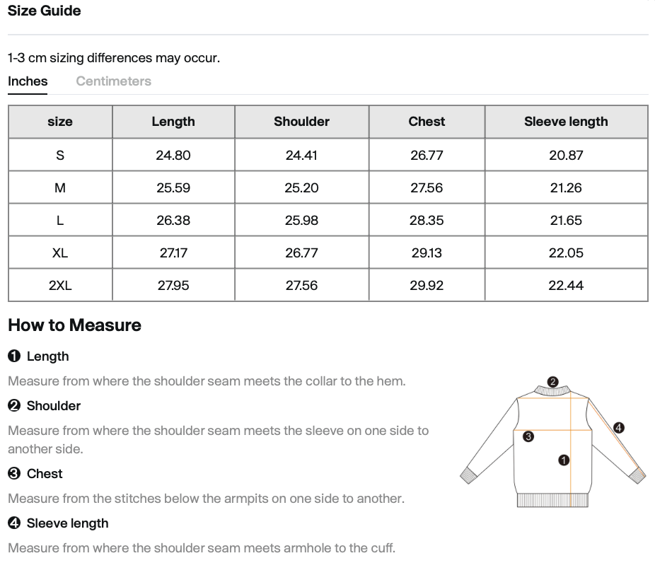The height and width of the screenshot is (563, 655).
Task: Click the How to Measure heading
Action: click(75, 325)
